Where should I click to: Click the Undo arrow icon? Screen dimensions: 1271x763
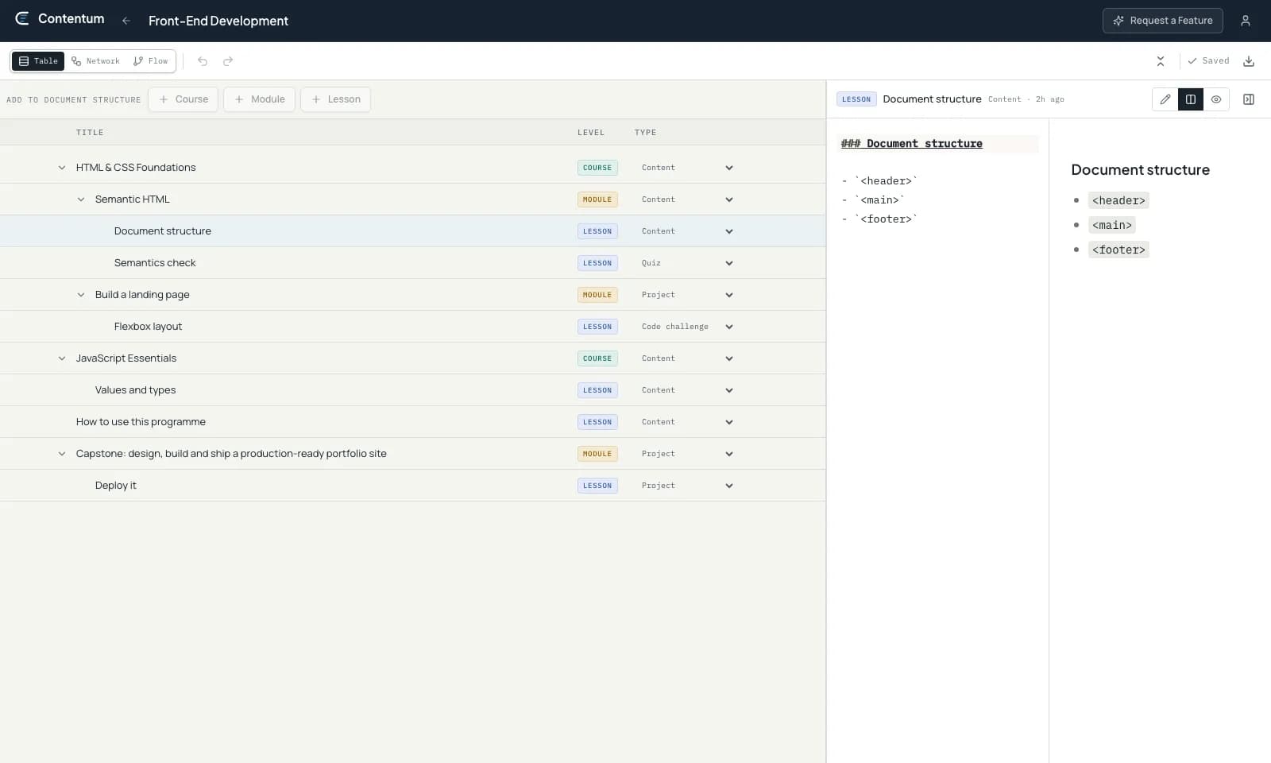click(203, 61)
